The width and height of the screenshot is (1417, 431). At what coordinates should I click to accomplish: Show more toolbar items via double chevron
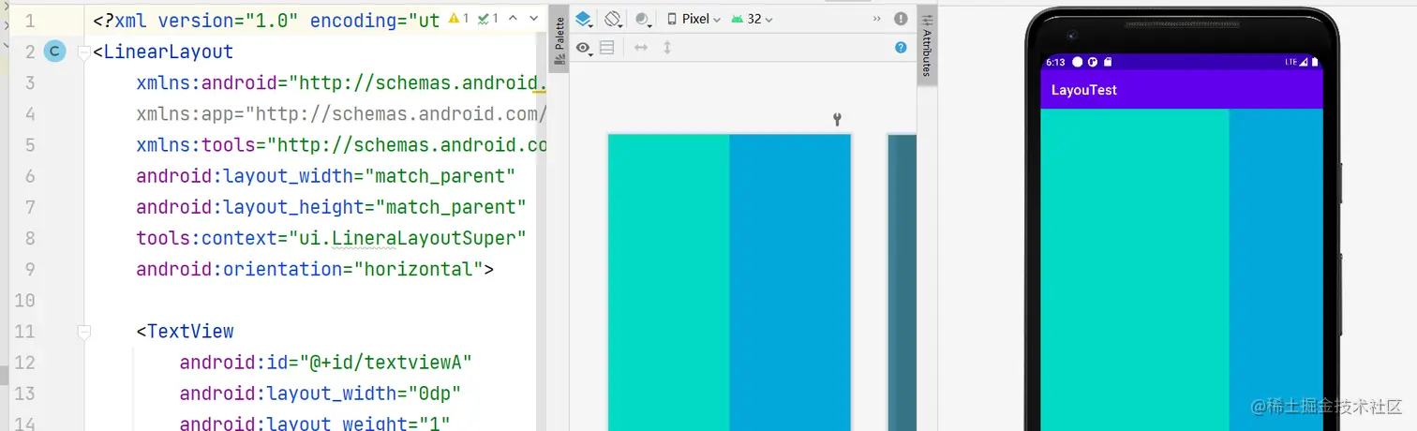[876, 19]
